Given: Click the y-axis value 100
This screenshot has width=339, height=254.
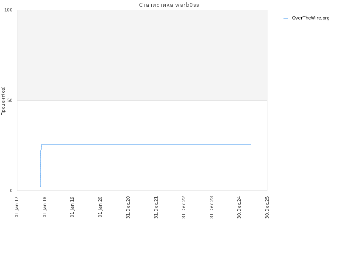Looking at the screenshot, I should click(x=8, y=10).
